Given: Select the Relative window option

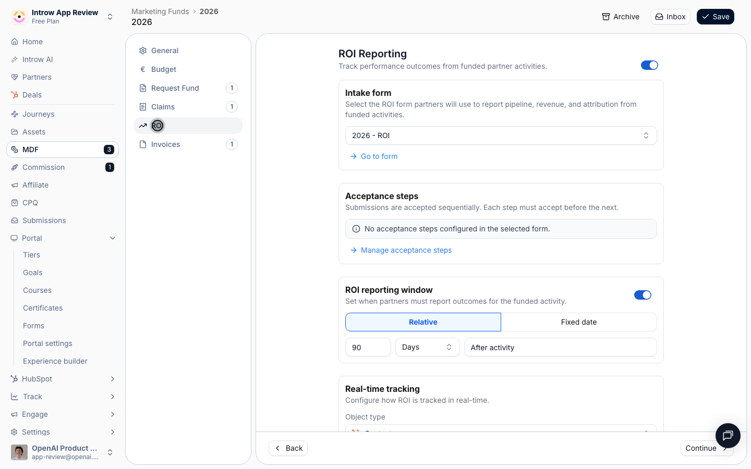Looking at the screenshot, I should point(423,322).
